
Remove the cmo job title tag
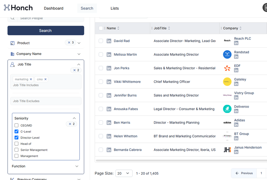pyautogui.click(x=45, y=79)
